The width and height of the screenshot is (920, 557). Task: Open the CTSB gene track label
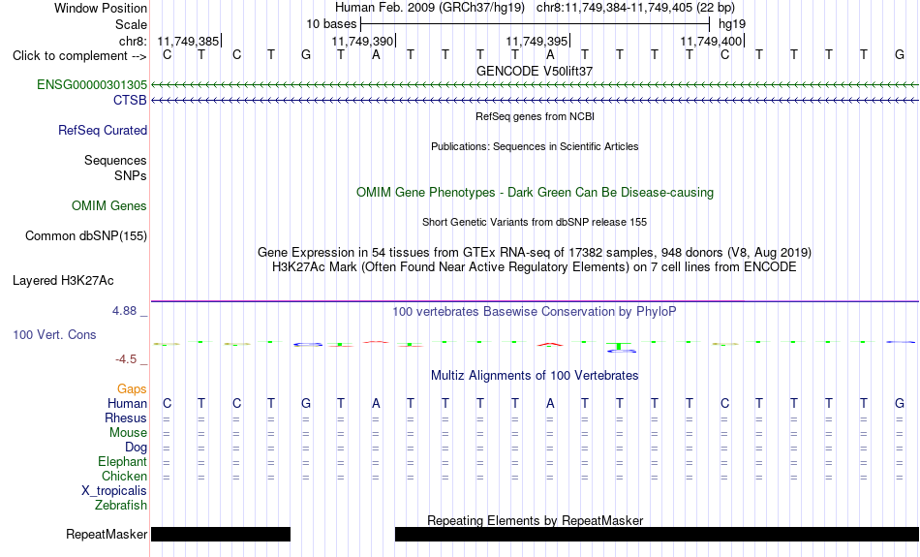[130, 101]
